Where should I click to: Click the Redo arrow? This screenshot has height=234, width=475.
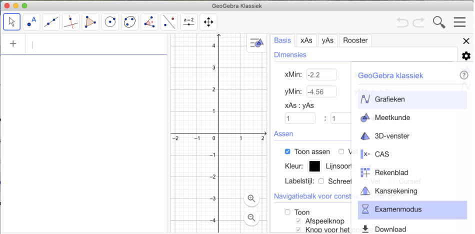tap(418, 22)
